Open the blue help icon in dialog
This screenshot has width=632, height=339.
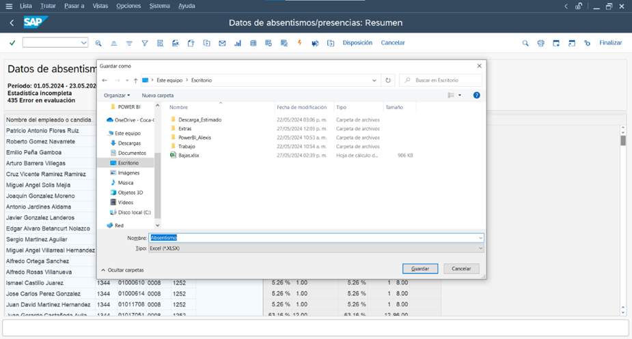click(476, 95)
